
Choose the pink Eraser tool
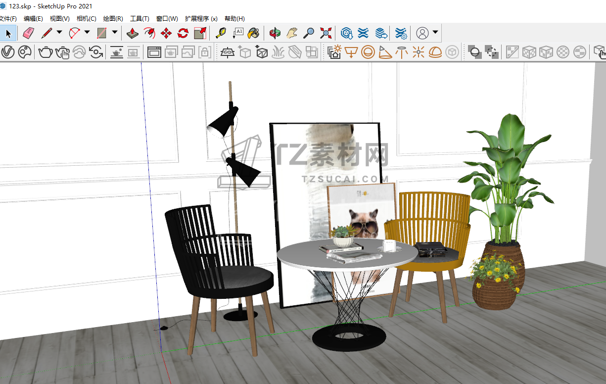tap(28, 33)
